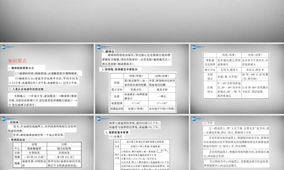The width and height of the screenshot is (284, 170).
Task: Click the 中心 row label
Action: pyautogui.click(x=17, y=148)
